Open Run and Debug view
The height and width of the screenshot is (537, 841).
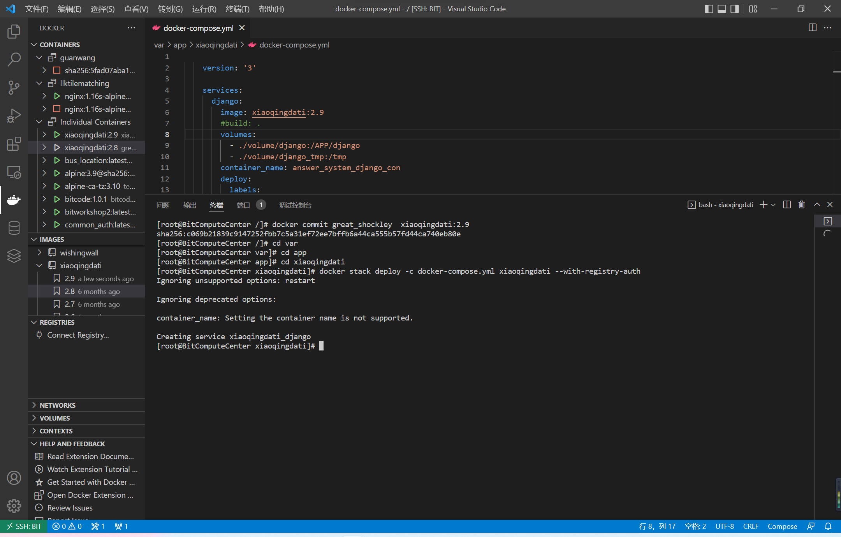(14, 116)
